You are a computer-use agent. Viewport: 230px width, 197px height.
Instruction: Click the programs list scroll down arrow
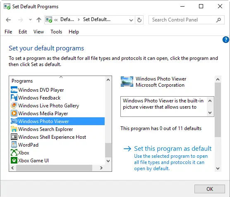(x=108, y=161)
